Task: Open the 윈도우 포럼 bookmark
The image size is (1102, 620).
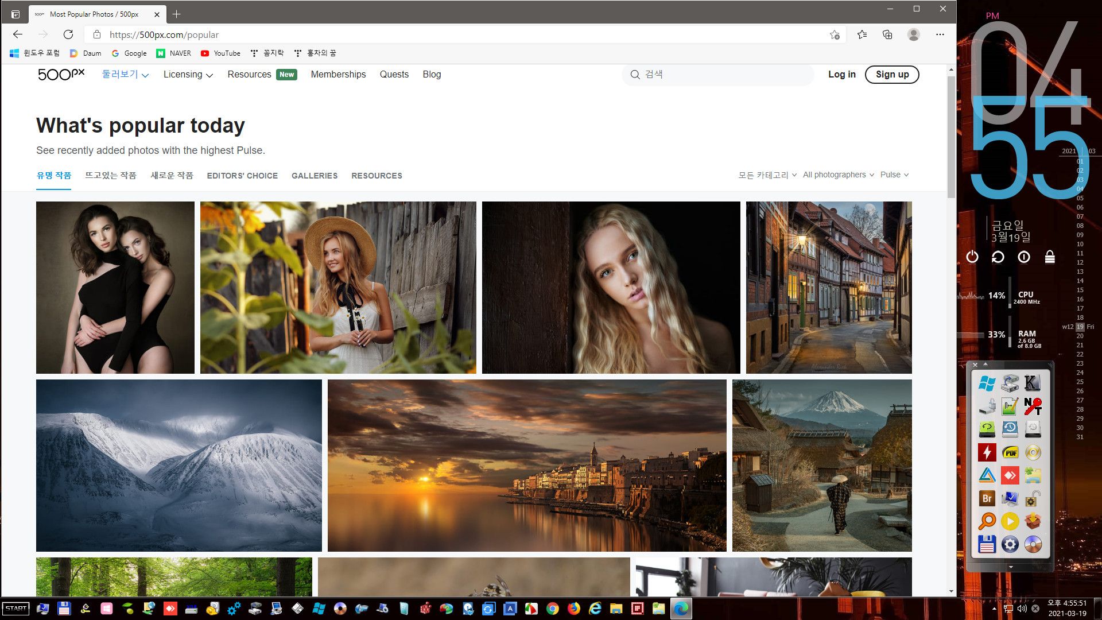Action: pyautogui.click(x=35, y=53)
